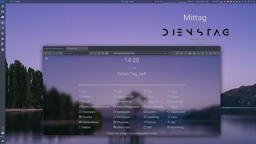Launch the Firefox icon in the side panel
The height and width of the screenshot is (144, 256).
(3, 23)
